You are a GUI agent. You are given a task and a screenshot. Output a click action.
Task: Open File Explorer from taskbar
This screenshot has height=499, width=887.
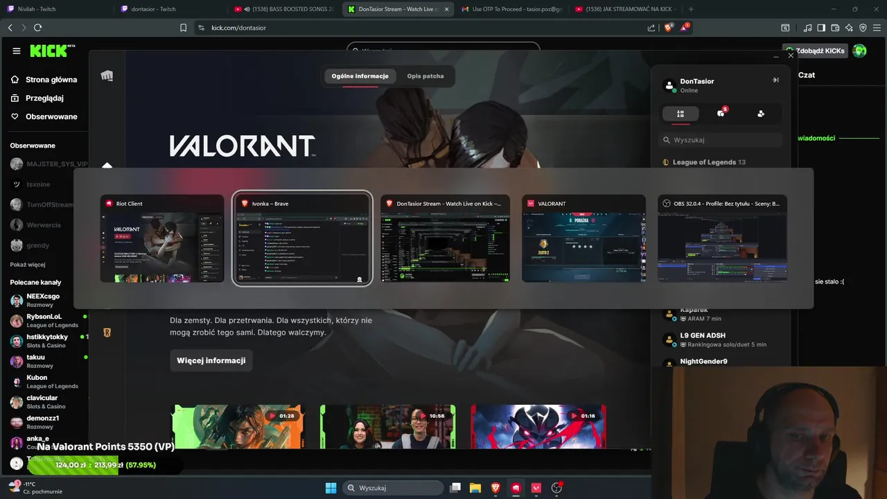(x=475, y=488)
